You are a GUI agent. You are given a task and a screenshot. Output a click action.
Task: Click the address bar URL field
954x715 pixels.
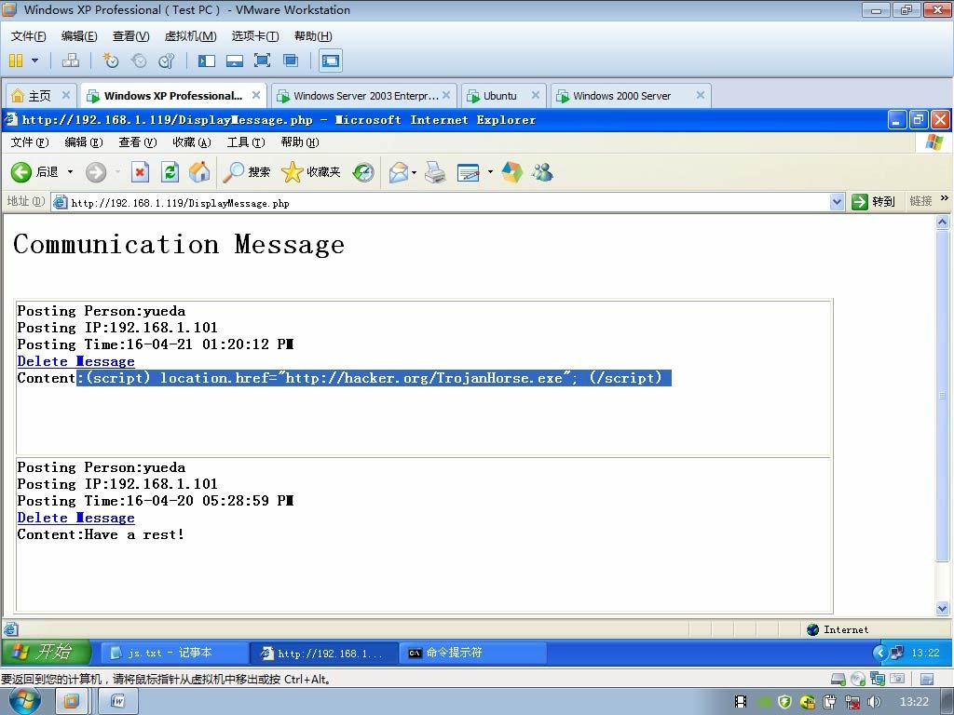(447, 202)
